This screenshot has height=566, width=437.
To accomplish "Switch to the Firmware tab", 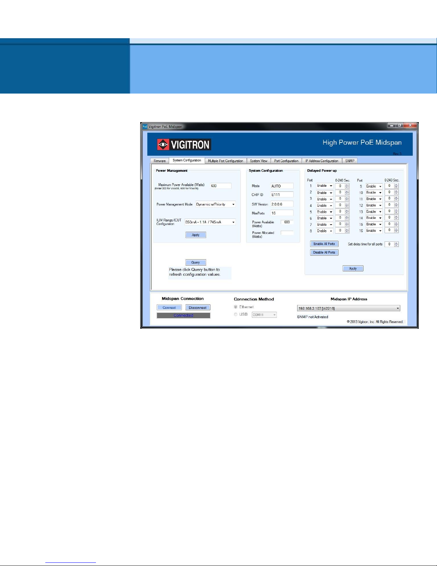I will (x=159, y=161).
